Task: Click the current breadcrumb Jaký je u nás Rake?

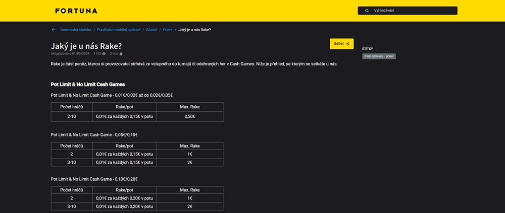Action: click(194, 30)
